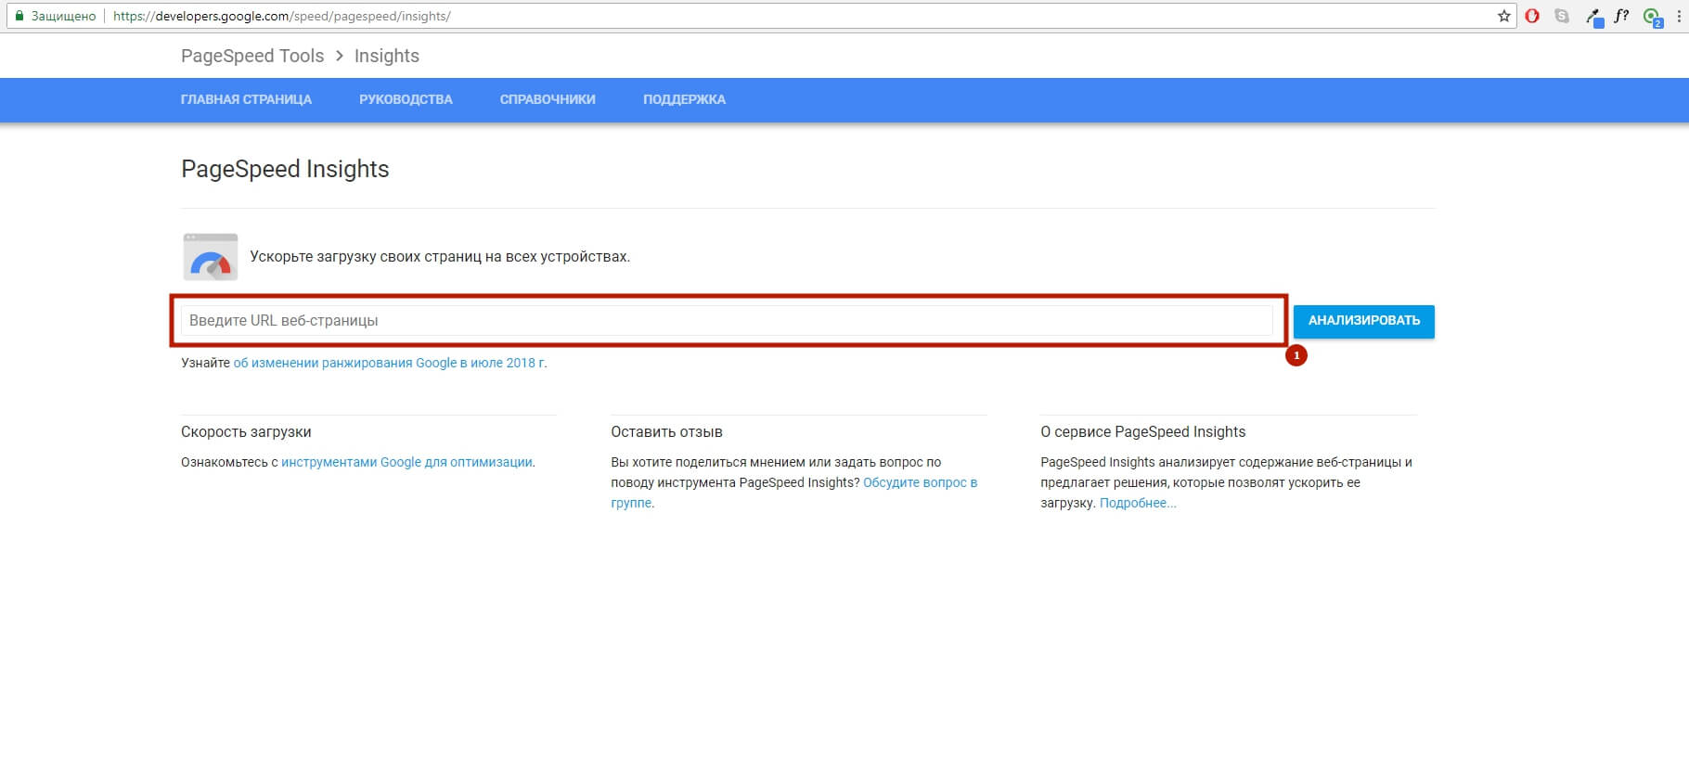Click the АНАЛИЗИРОВАТЬ button

coord(1364,321)
